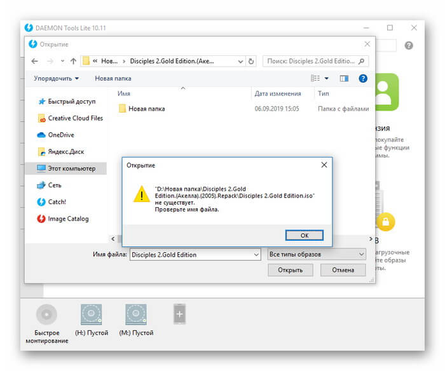Sort by Дата изменения column header
This screenshot has width=445, height=371.
point(278,93)
